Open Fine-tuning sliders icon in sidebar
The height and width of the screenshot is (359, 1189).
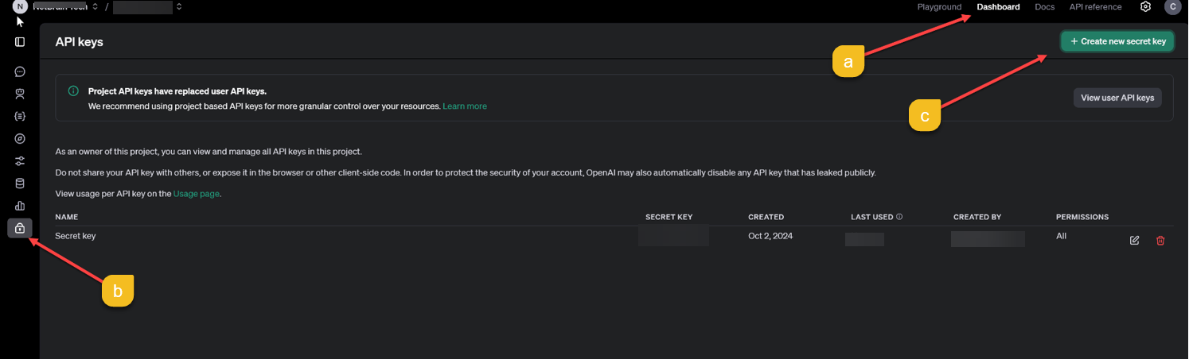tap(20, 161)
